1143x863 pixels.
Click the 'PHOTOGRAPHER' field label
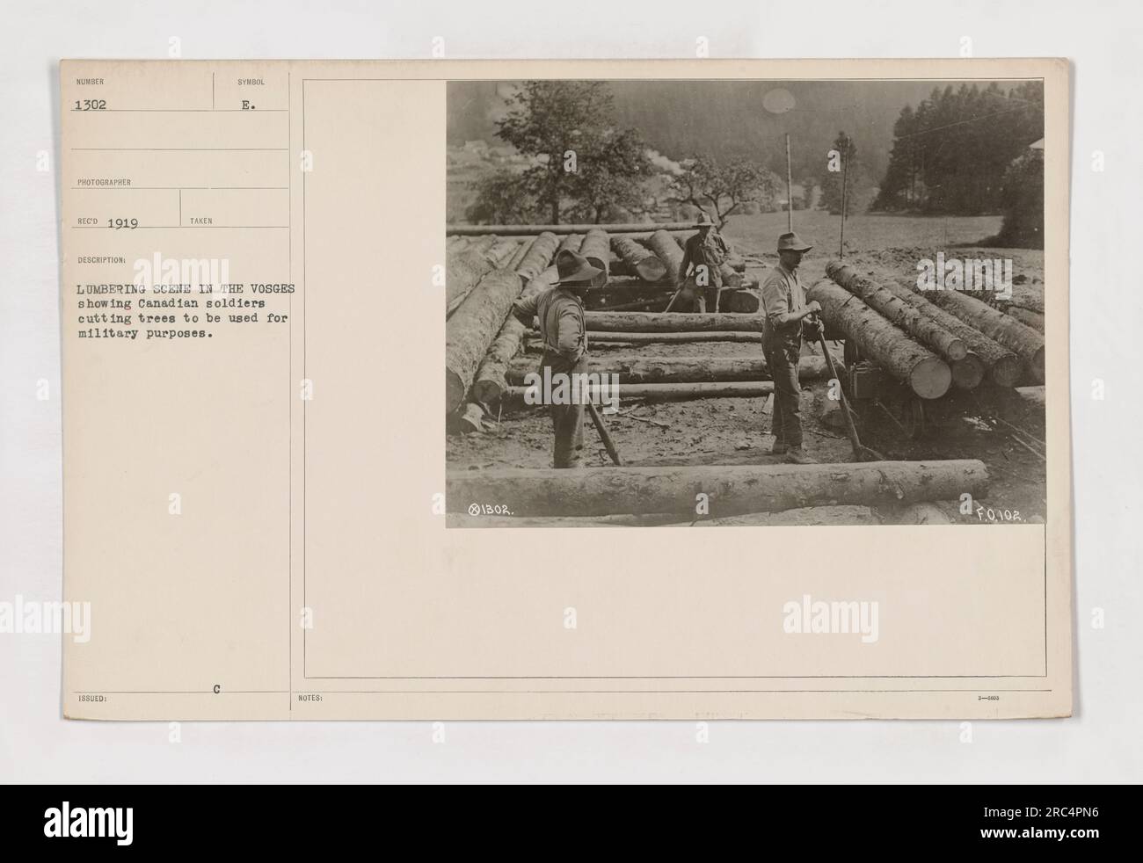[x=104, y=183]
